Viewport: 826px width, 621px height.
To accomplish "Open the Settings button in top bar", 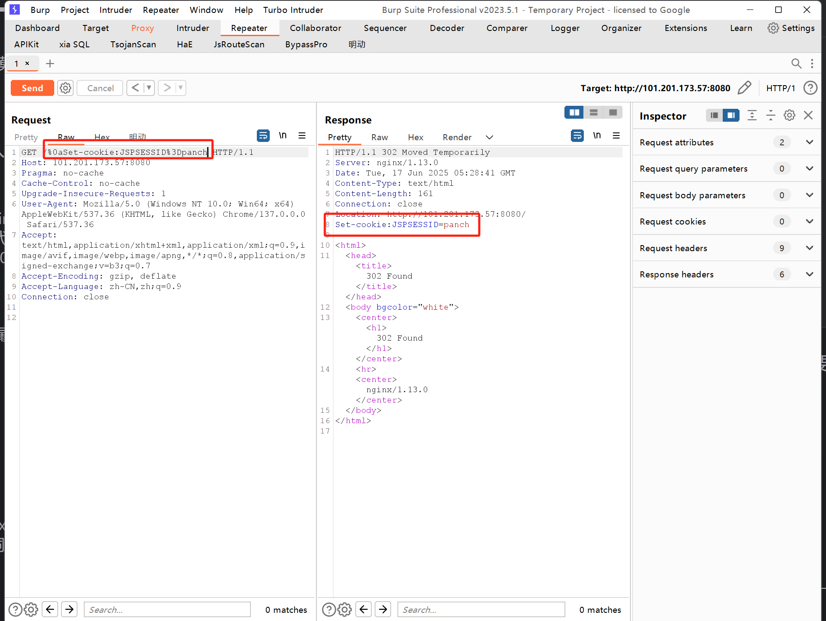I will (x=791, y=28).
